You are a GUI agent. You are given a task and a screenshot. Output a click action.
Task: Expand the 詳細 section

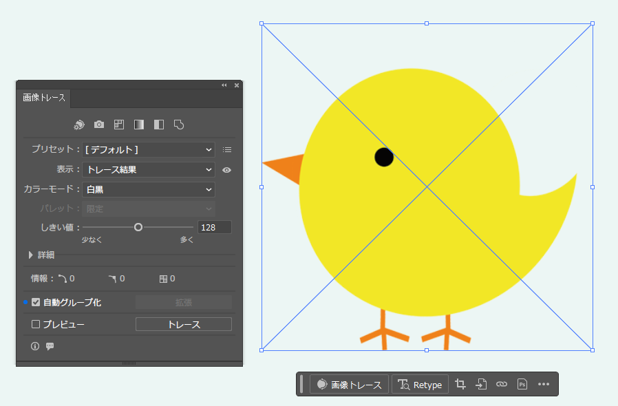pyautogui.click(x=31, y=255)
